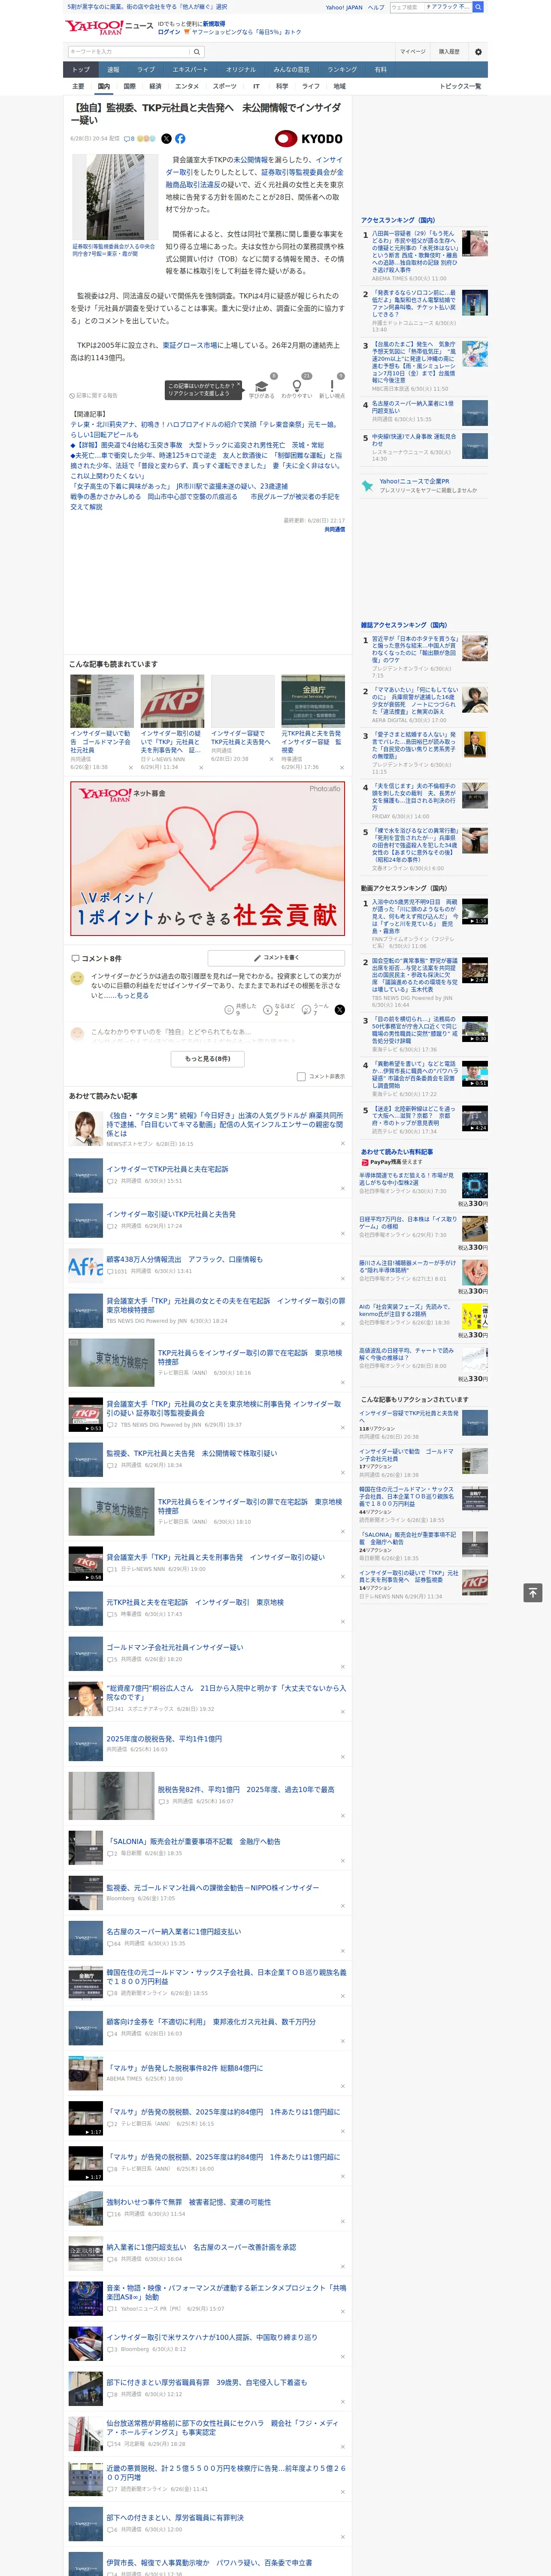Toggle the コメント非表示 checkbox
551x2576 pixels.
[x=301, y=1077]
